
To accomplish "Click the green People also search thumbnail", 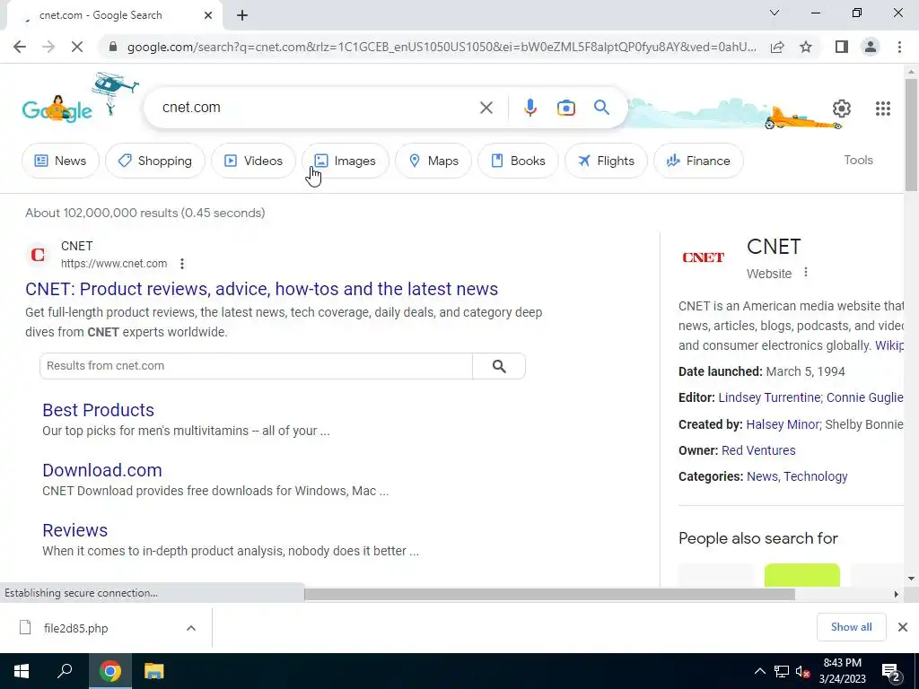I will pyautogui.click(x=801, y=575).
